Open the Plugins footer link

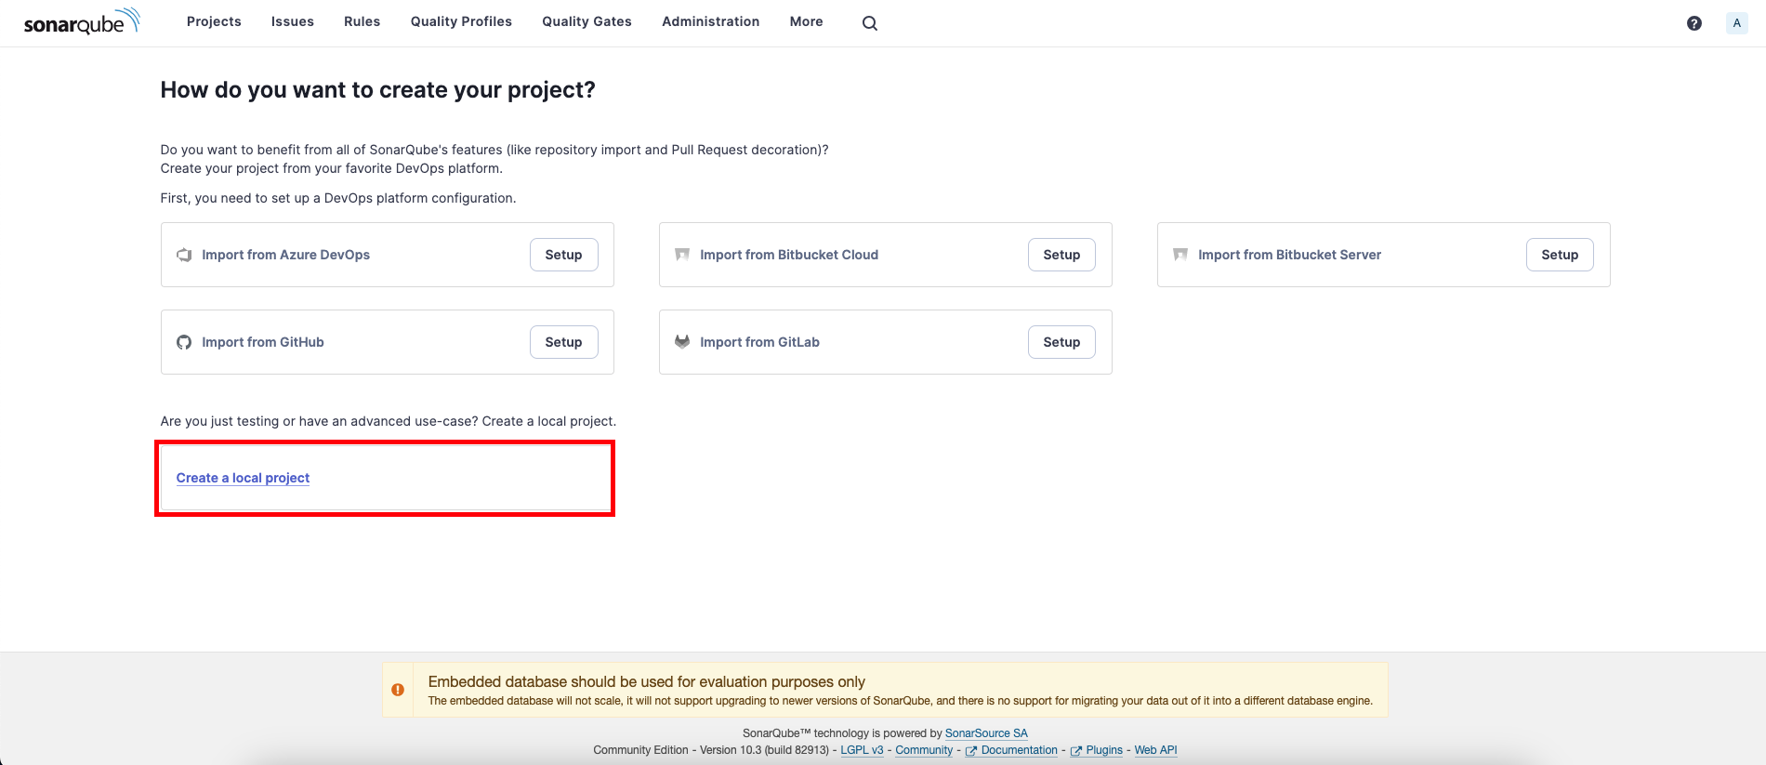(1104, 750)
